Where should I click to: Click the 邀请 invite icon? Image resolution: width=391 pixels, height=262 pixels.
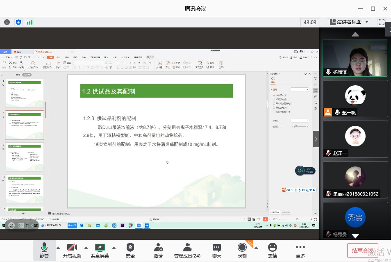click(158, 251)
